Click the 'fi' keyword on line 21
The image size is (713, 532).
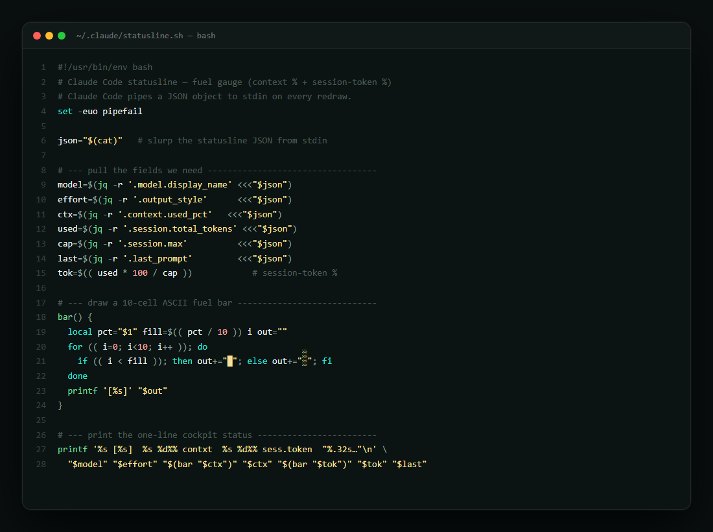[327, 361]
